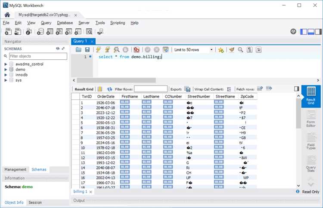
Task: Switch to the Management tab
Action: click(x=16, y=170)
